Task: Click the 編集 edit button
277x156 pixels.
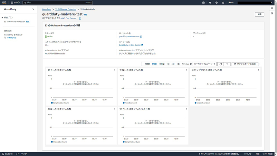Action: 259,14
